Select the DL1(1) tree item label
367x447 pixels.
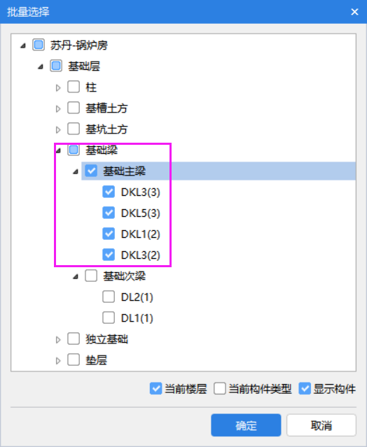click(x=137, y=318)
